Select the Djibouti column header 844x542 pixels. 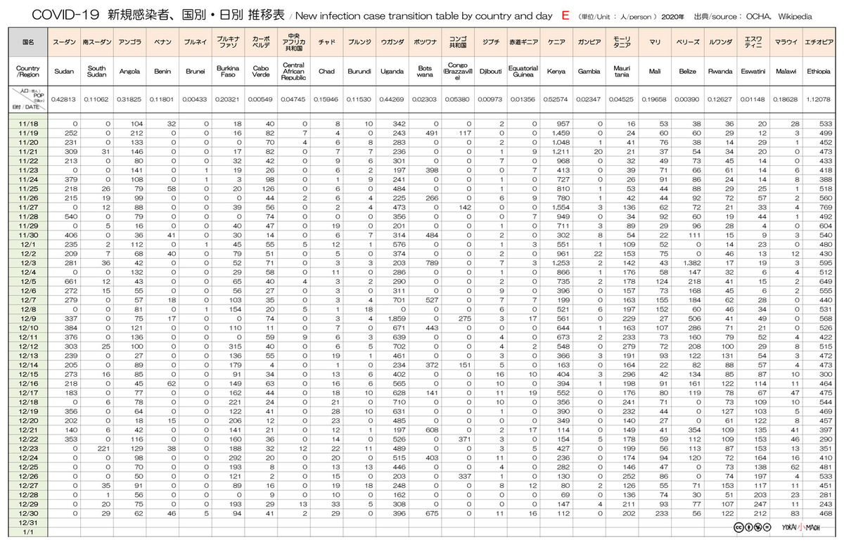click(x=490, y=72)
